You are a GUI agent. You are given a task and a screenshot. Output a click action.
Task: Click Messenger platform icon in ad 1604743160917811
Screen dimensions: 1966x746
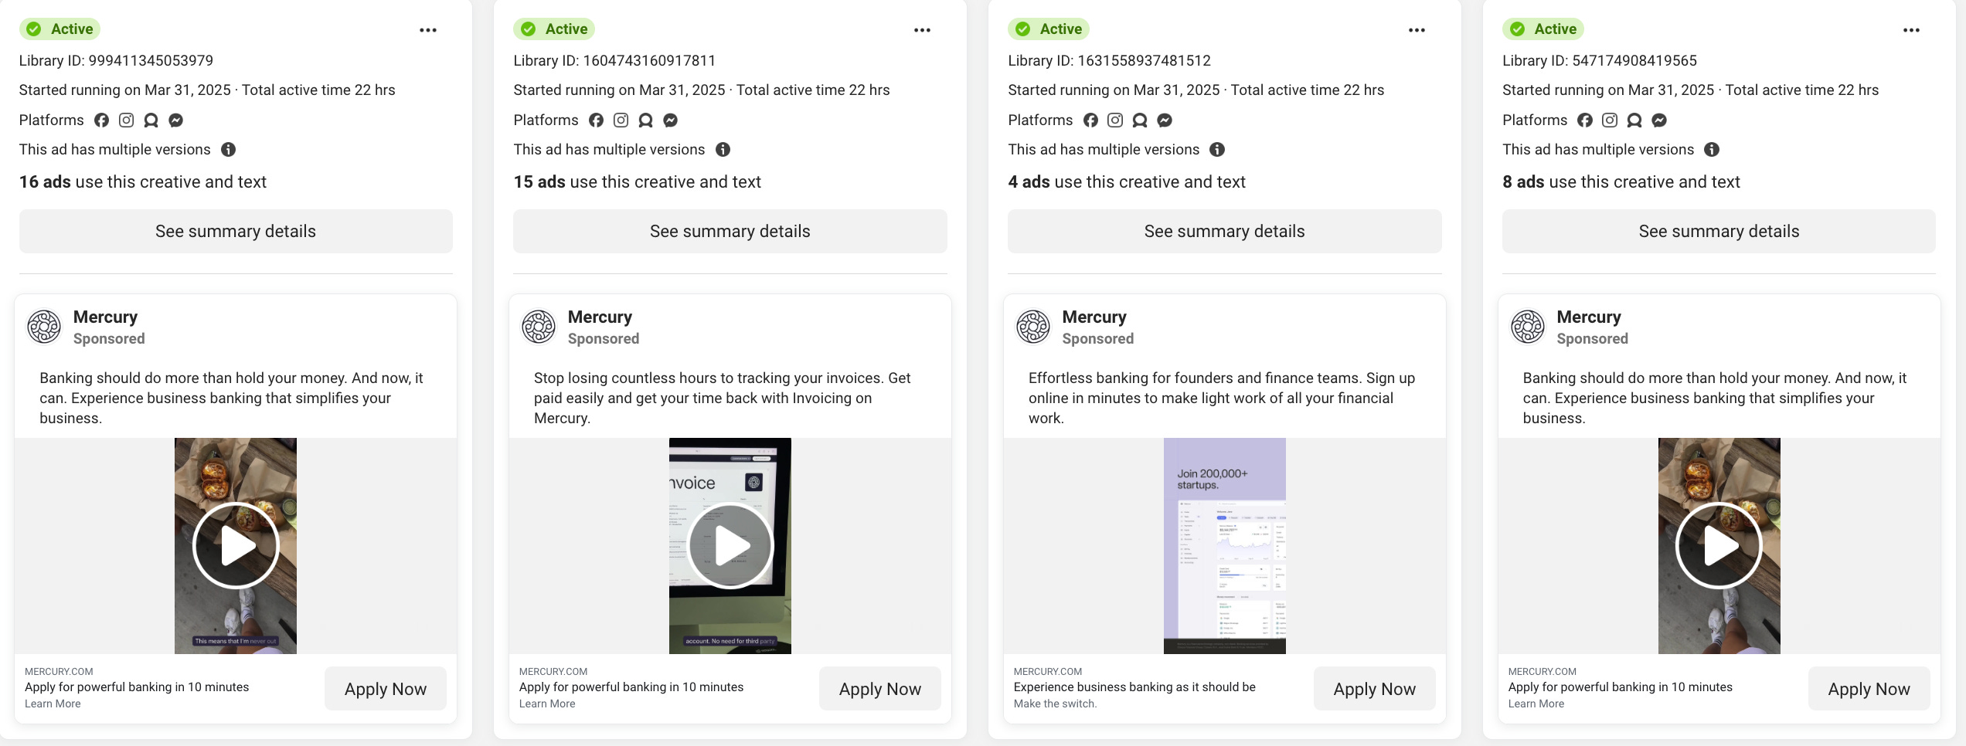[670, 120]
